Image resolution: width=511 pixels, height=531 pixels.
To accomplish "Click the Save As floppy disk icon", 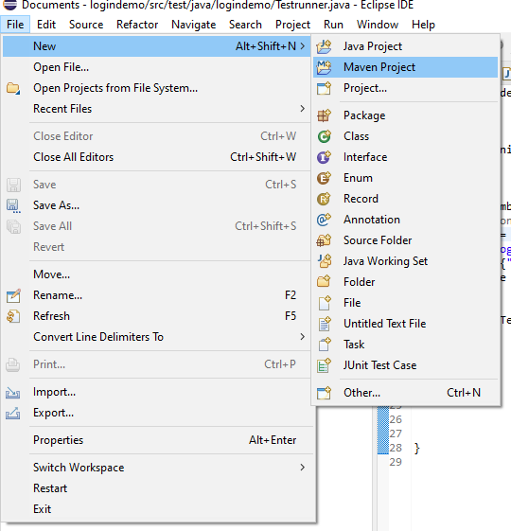I will tap(13, 205).
